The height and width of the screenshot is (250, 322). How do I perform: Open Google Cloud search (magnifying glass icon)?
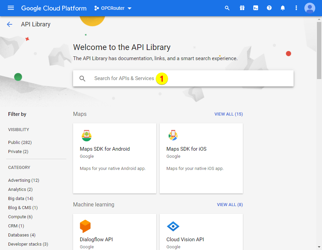click(x=227, y=8)
